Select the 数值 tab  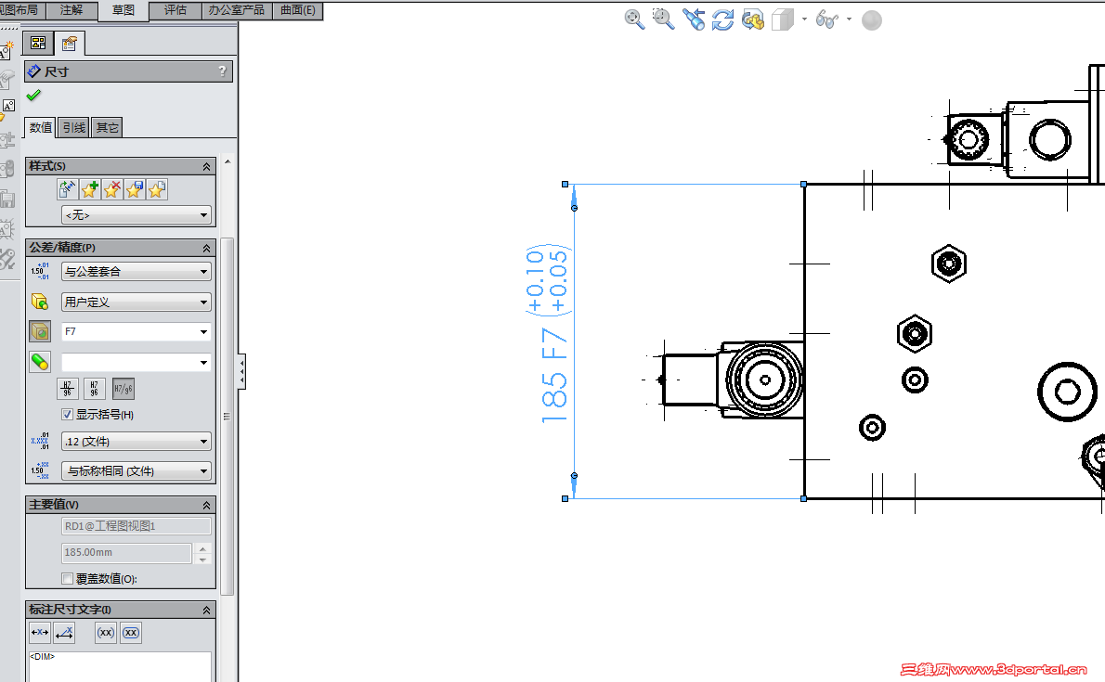41,127
